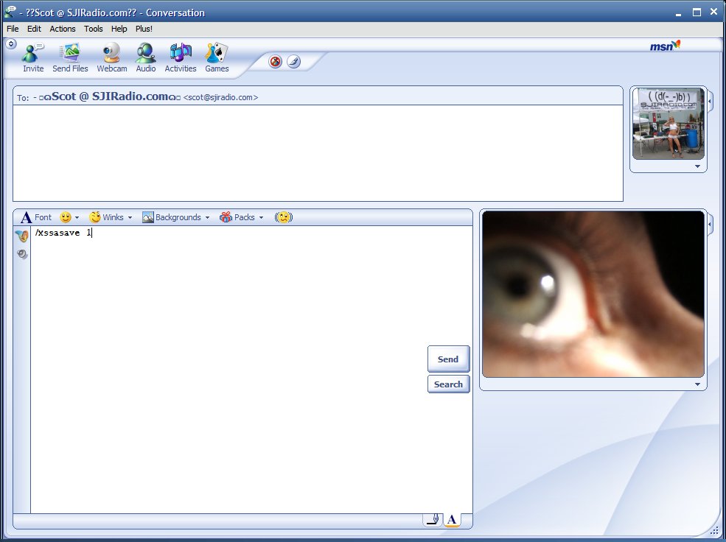Click the paintbrush color scheme icon
This screenshot has height=542, width=726.
(x=293, y=62)
